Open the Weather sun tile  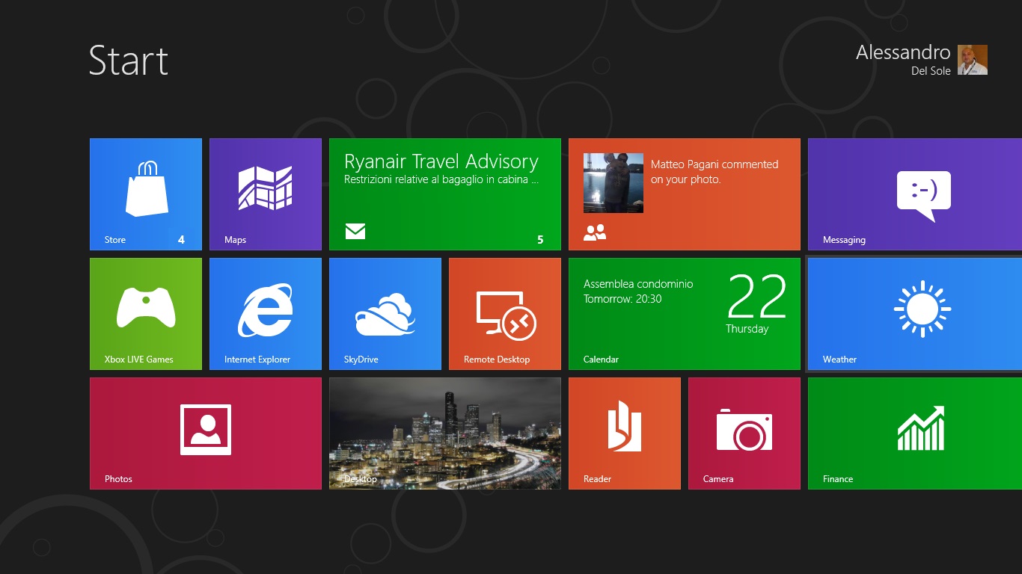pos(915,314)
